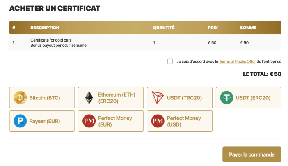Pick Perfect Money (USD) text label
The width and height of the screenshot is (288, 166).
[184, 121]
